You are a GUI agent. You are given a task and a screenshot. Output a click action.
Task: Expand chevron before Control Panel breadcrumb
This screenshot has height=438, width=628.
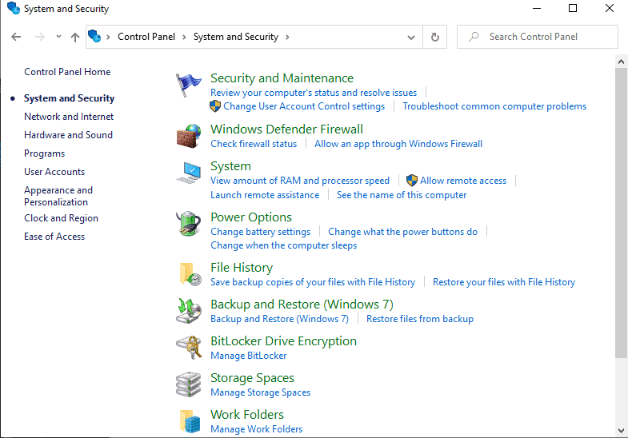click(x=108, y=37)
